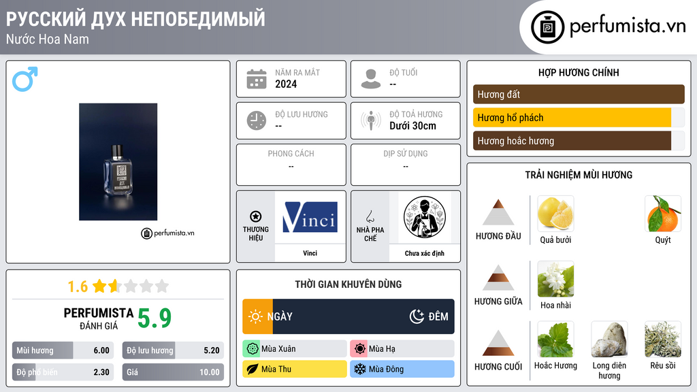Click the snowflake icon for Mùa Đông
Viewport: 697px width, 392px height.
[x=360, y=369]
